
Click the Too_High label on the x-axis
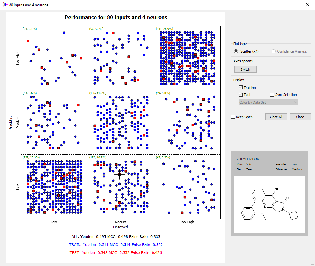(x=187, y=222)
